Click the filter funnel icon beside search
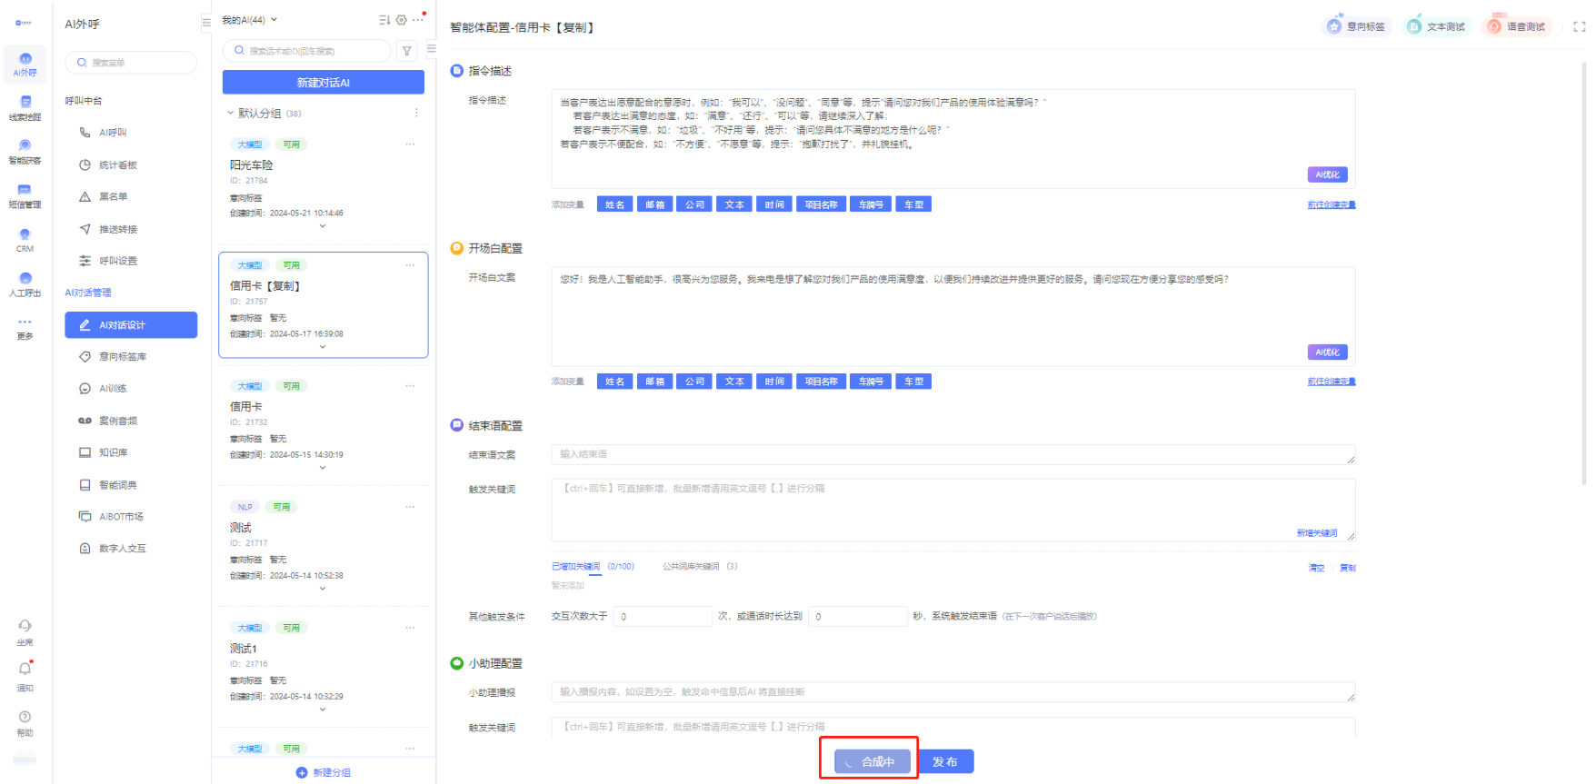The width and height of the screenshot is (1596, 784). (407, 51)
